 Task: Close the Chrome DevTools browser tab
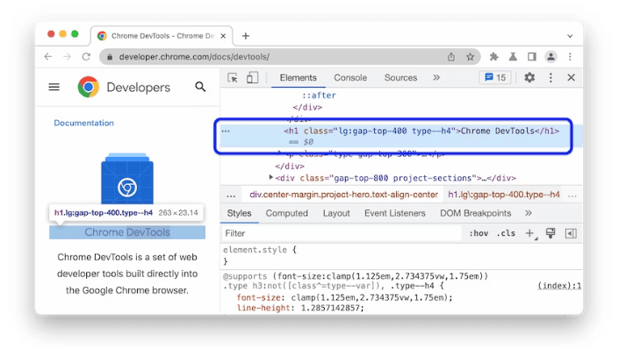pos(223,36)
